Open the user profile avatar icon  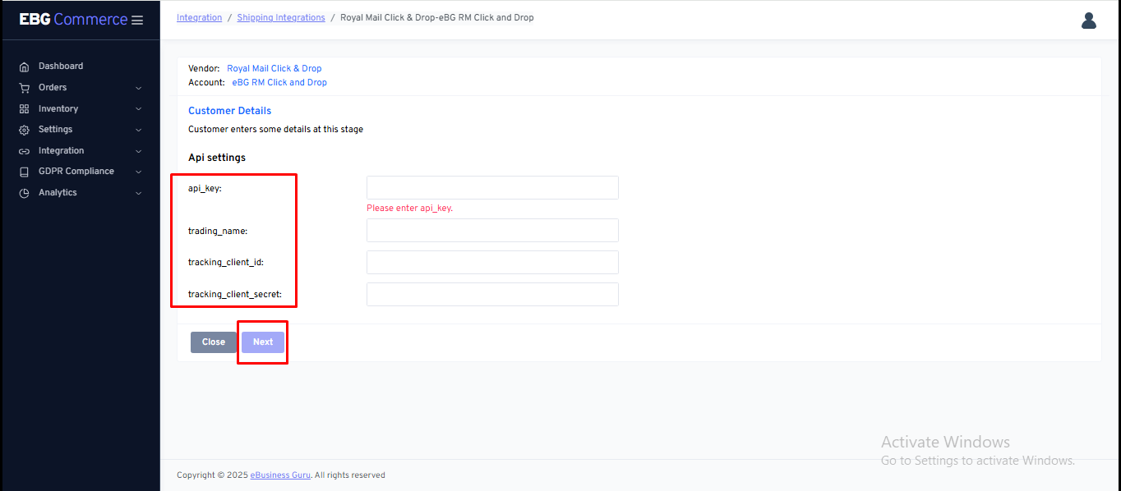point(1089,21)
